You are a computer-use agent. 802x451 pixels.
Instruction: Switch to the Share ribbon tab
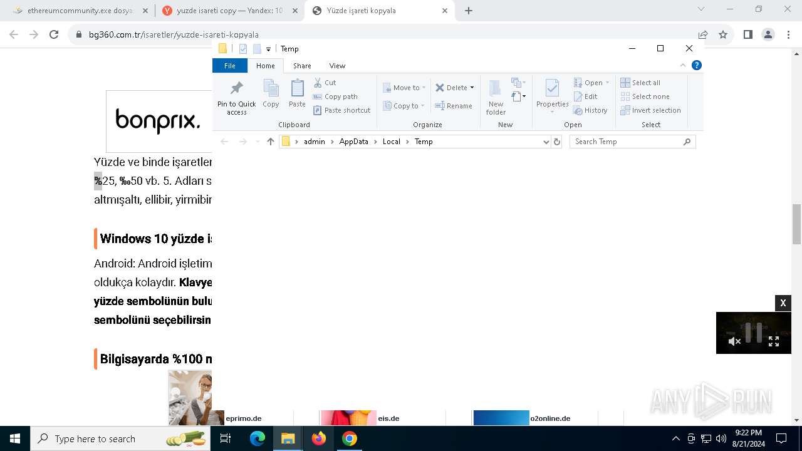click(x=302, y=66)
